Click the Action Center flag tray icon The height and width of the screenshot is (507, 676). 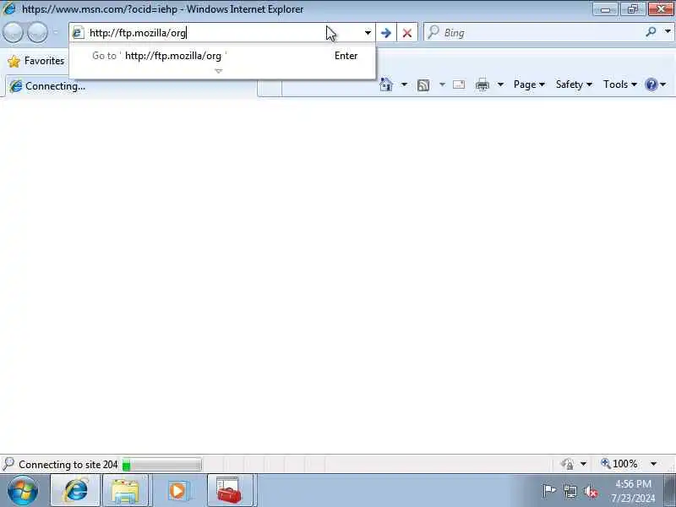tap(549, 491)
